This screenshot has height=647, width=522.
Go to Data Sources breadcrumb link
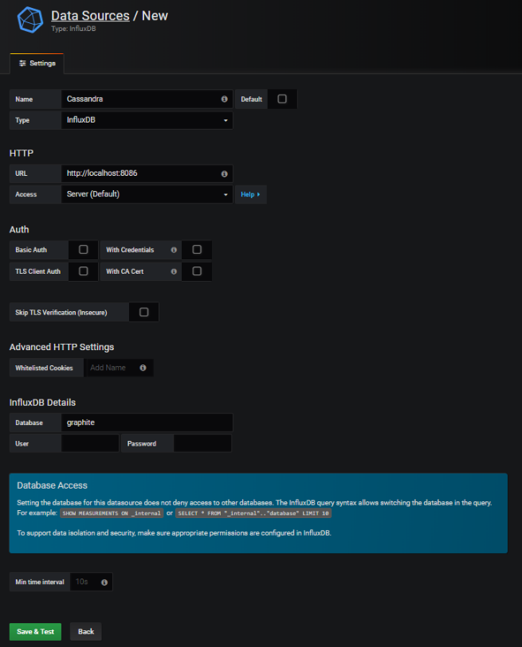coord(90,15)
